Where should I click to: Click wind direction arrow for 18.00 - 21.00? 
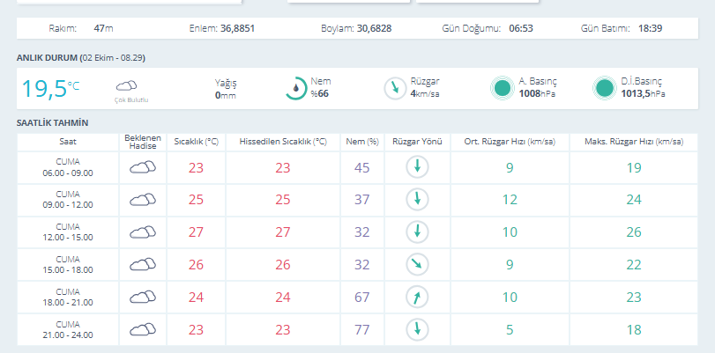[417, 297]
